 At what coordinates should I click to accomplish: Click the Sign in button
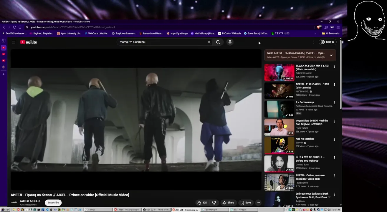327,42
